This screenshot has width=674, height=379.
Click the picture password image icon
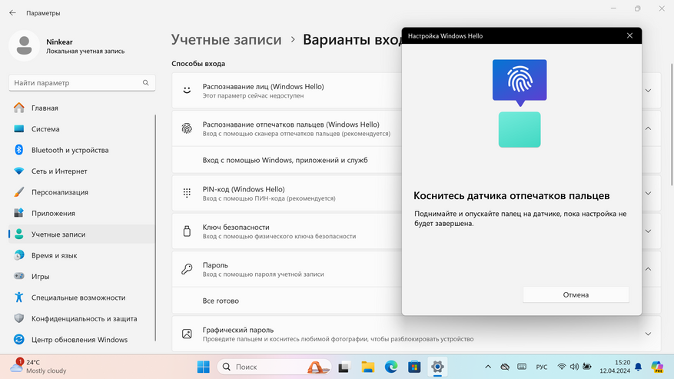click(x=187, y=334)
